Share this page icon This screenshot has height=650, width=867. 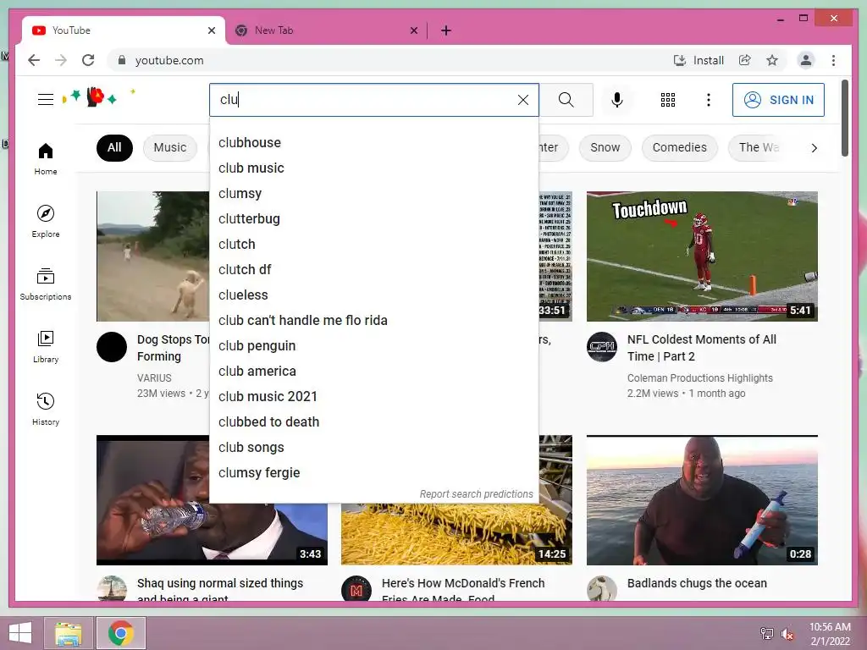click(745, 60)
